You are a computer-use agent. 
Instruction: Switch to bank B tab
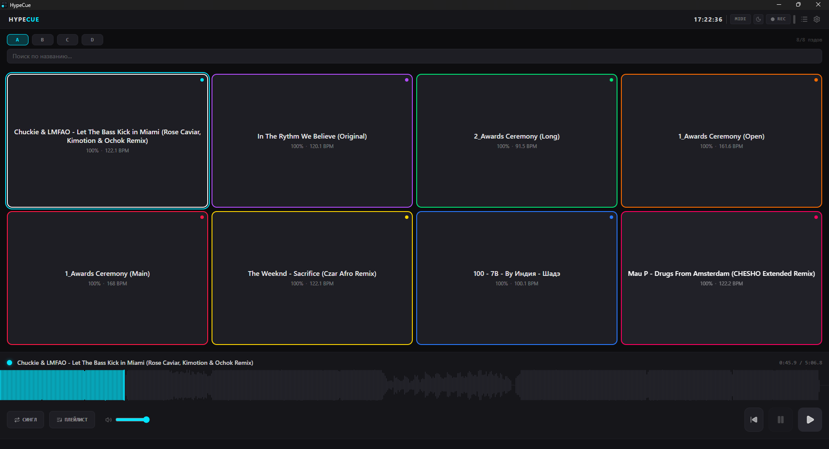tap(42, 40)
